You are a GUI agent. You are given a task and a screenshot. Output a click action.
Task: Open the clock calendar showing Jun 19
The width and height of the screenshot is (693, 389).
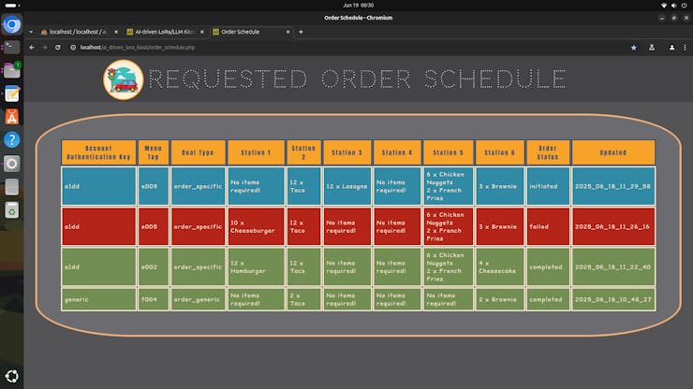pyautogui.click(x=346, y=5)
